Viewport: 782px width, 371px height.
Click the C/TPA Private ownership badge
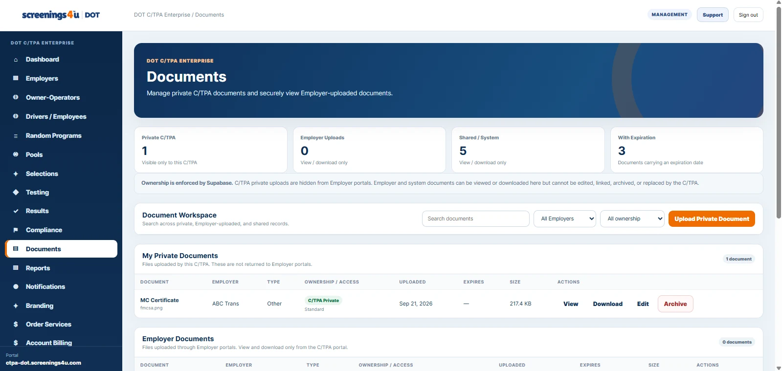[x=323, y=301]
